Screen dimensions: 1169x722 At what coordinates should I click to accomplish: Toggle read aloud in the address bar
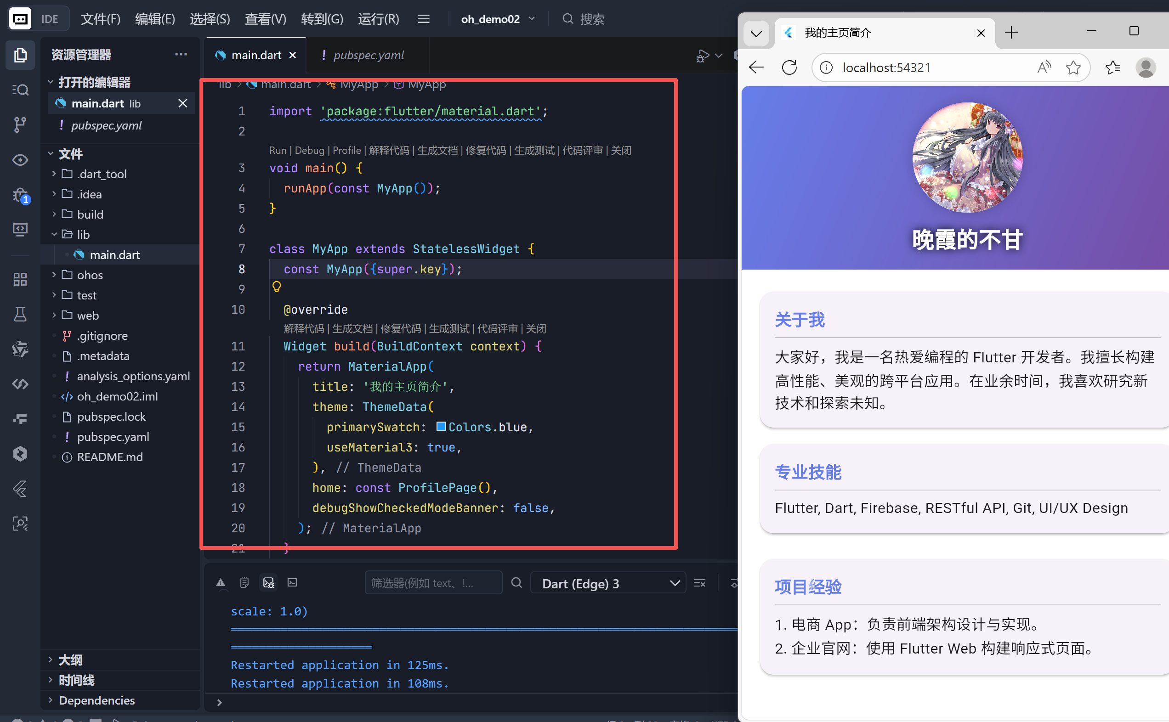pos(1044,68)
